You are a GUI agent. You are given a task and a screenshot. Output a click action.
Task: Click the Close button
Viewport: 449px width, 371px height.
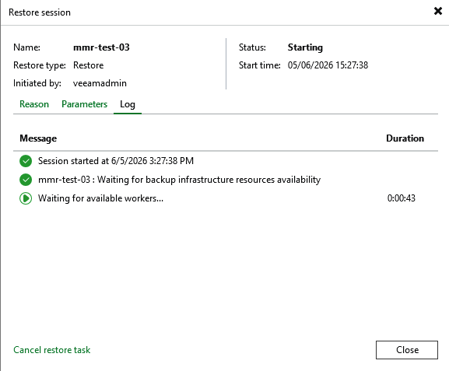coord(407,350)
